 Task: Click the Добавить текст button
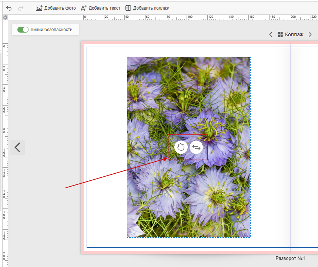point(100,8)
